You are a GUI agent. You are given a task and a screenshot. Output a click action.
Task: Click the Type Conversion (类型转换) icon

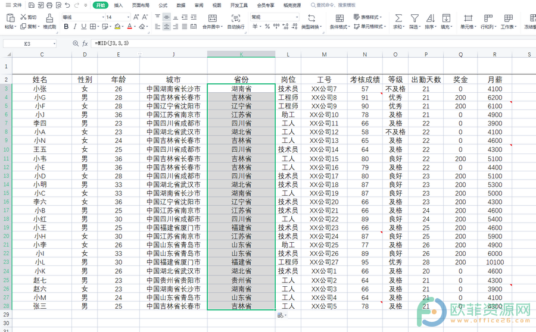click(x=311, y=18)
